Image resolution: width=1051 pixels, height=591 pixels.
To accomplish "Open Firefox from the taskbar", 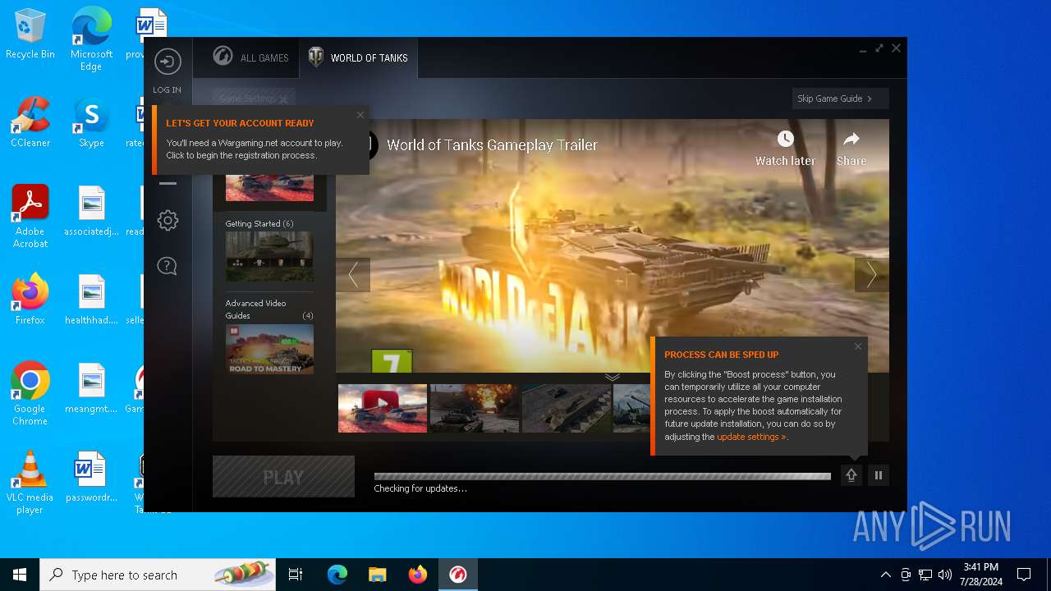I will pos(418,575).
